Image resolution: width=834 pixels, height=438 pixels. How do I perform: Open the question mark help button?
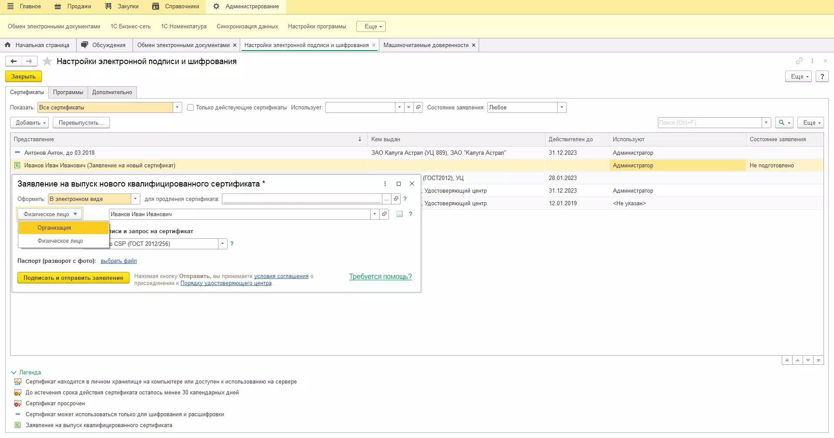[822, 77]
